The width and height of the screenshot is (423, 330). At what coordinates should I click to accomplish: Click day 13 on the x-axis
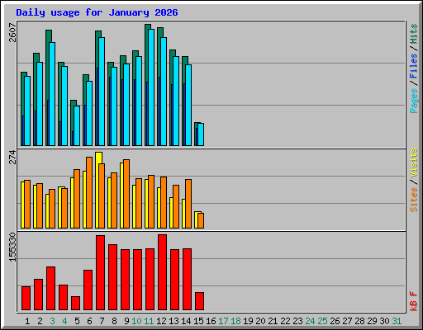(173, 321)
